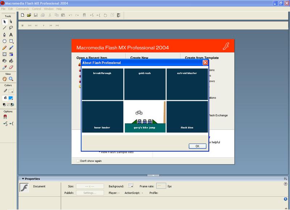Collapse the Properties panel triangle

(23, 179)
